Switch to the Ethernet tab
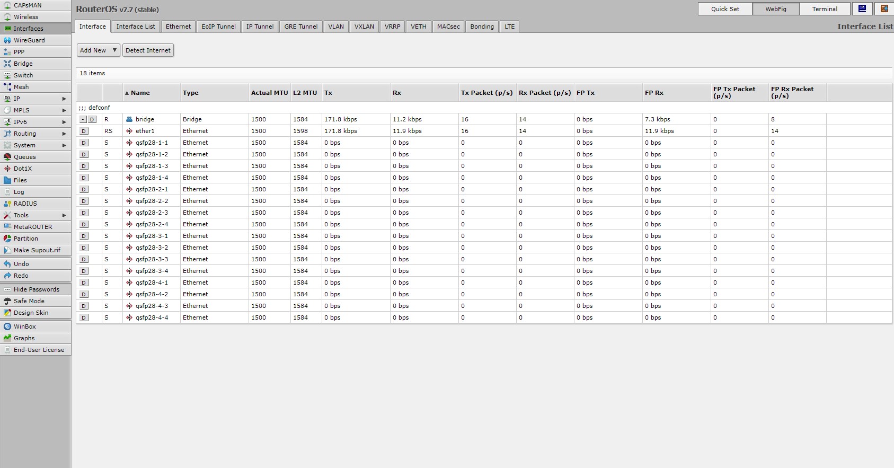Screen dimensions: 894x468 pos(178,27)
